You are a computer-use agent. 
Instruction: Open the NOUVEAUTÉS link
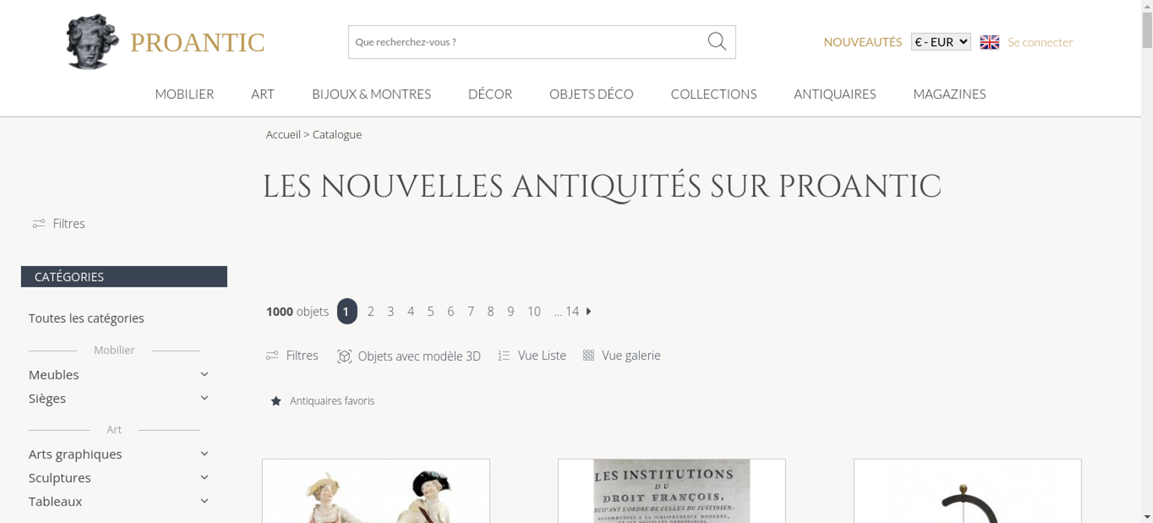(862, 42)
